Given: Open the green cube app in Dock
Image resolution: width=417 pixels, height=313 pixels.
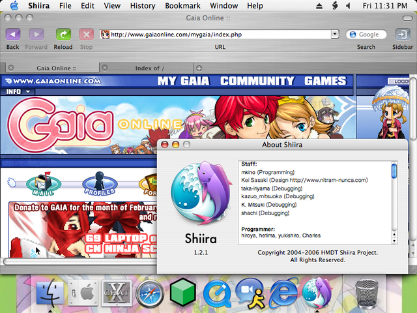Looking at the screenshot, I should (x=183, y=293).
